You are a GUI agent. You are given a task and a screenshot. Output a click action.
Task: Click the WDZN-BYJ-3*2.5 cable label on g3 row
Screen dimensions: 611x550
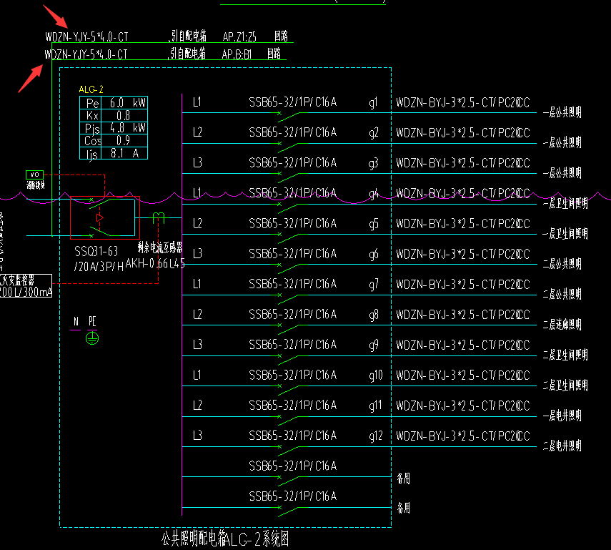pyautogui.click(x=463, y=163)
